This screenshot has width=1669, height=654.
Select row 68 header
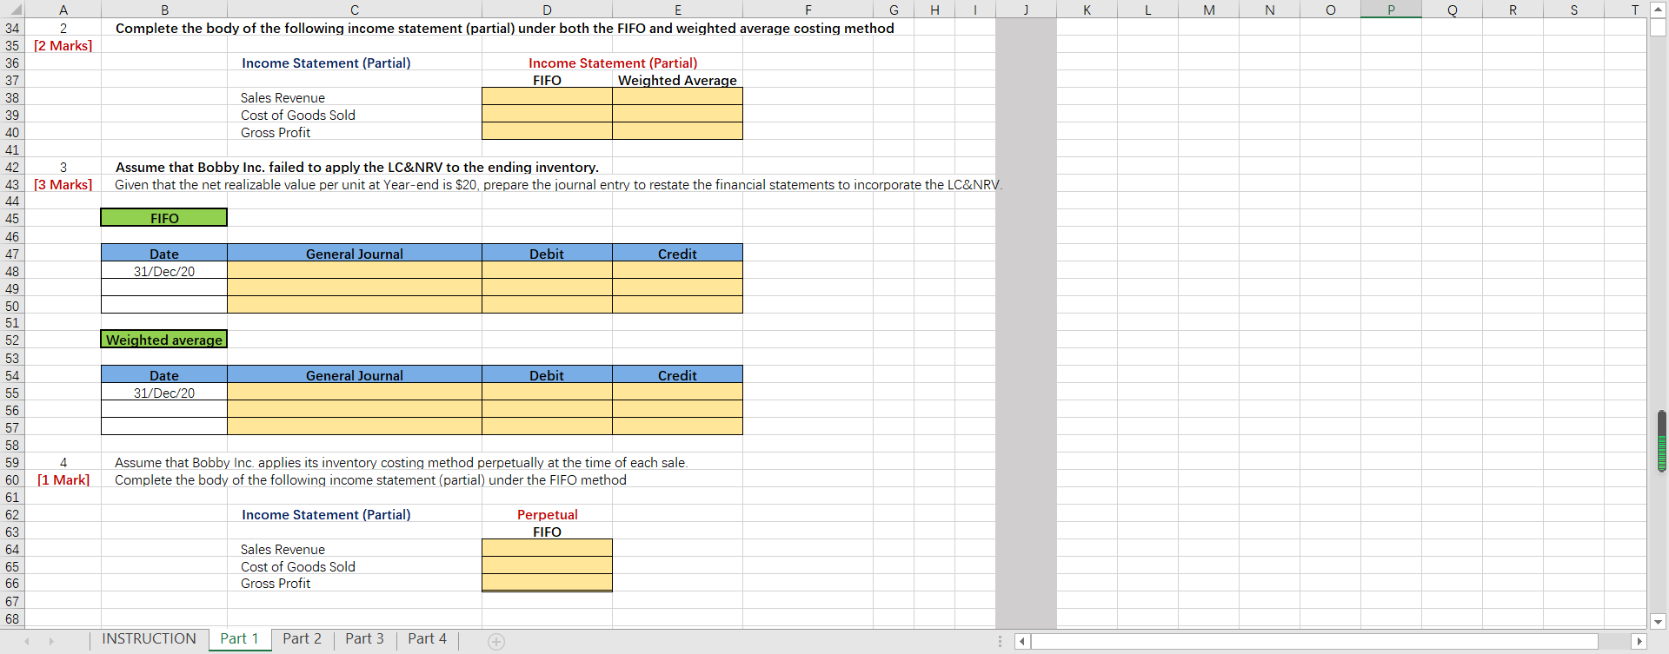coord(12,618)
